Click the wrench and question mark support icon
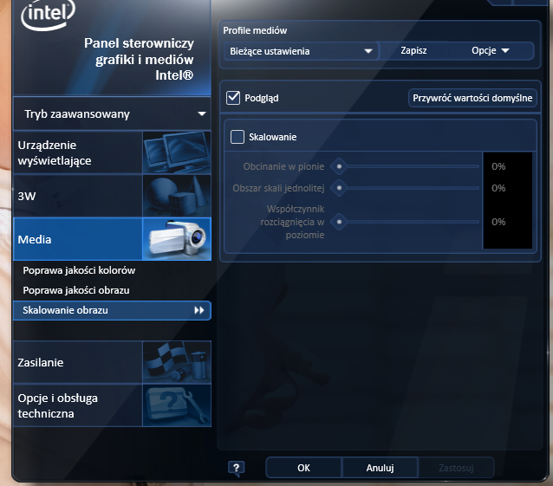 177,405
